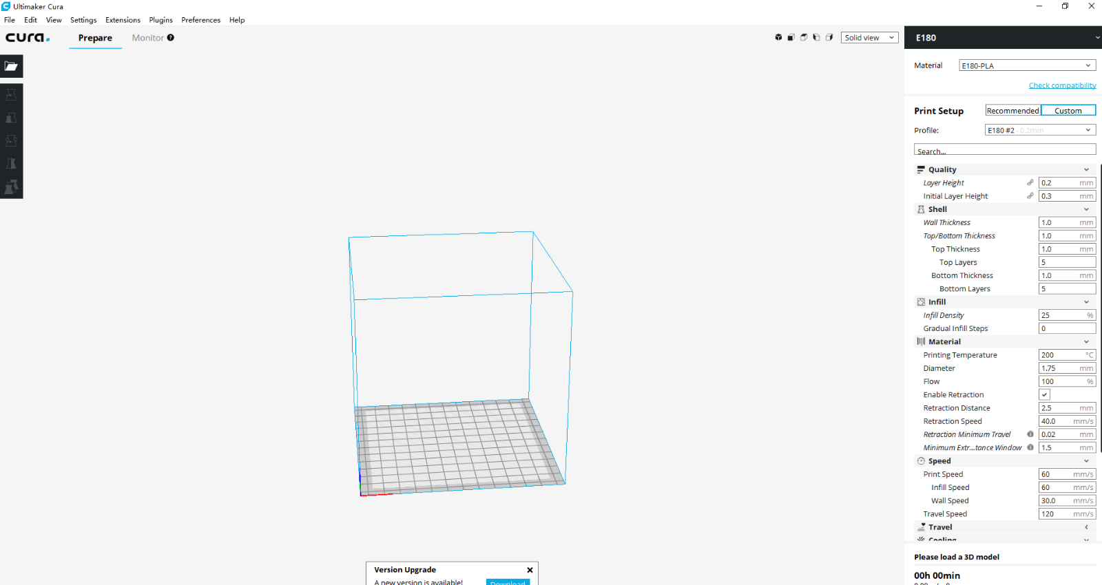Open the View menu

[x=54, y=20]
